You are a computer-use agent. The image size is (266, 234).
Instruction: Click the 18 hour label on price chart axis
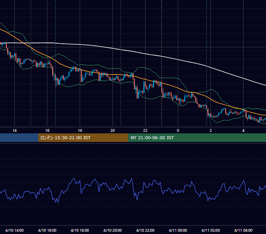coord(80,131)
